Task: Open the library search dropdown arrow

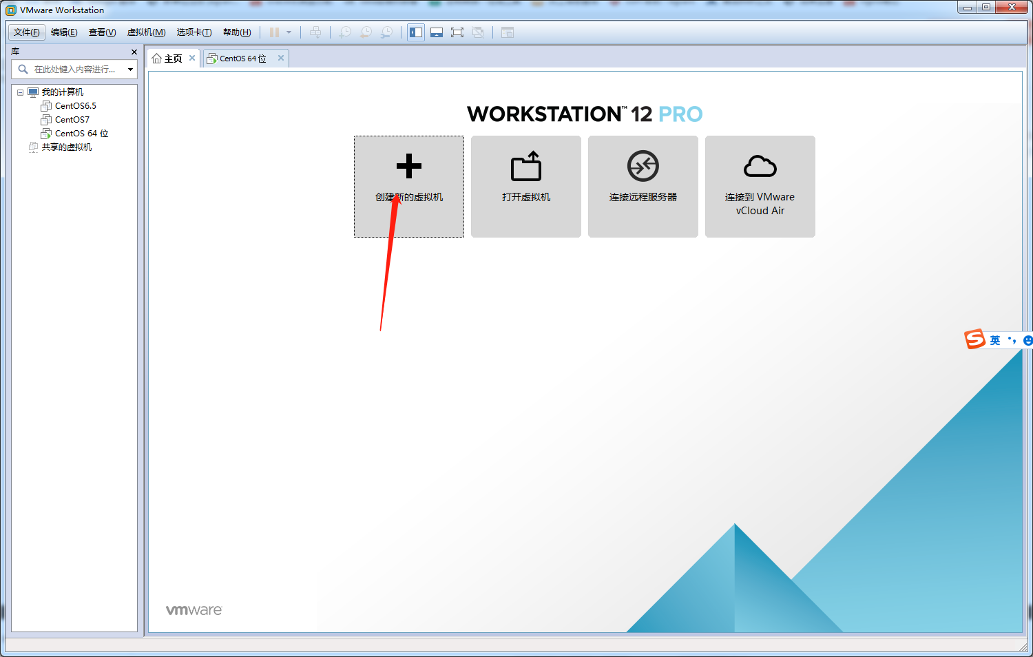Action: coord(130,69)
